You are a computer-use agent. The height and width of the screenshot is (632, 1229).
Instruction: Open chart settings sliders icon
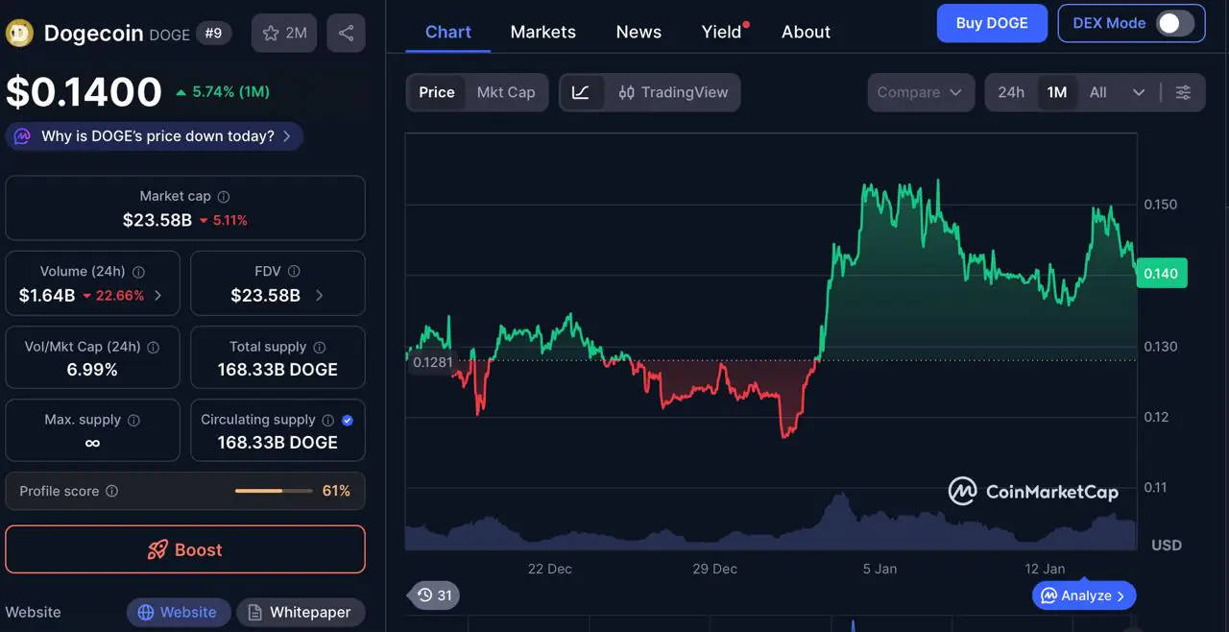[1183, 93]
